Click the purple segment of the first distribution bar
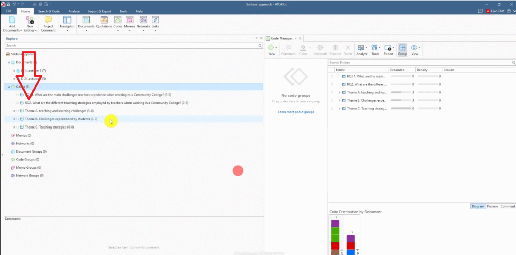This screenshot has width=516, height=255. click(x=335, y=223)
